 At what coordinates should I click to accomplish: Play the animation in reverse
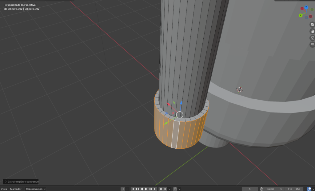[142, 189]
